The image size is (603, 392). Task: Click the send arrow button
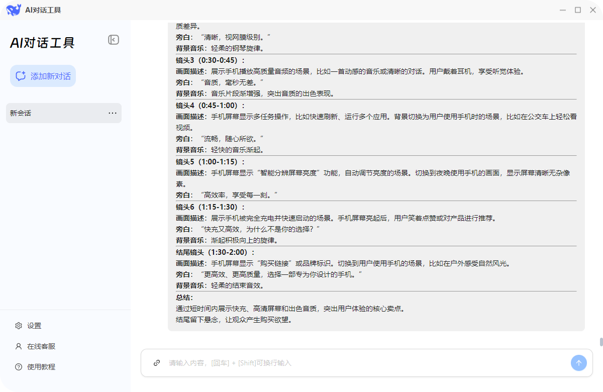pos(579,363)
